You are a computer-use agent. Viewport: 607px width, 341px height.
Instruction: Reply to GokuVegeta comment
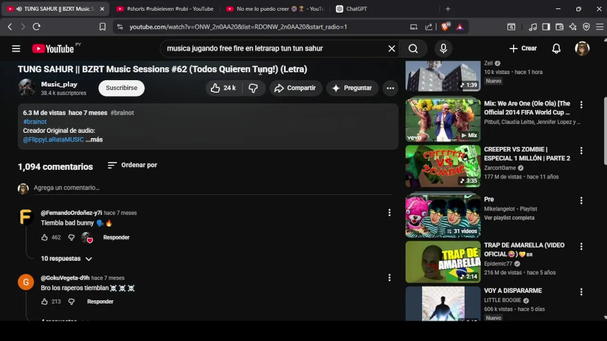[x=100, y=302]
